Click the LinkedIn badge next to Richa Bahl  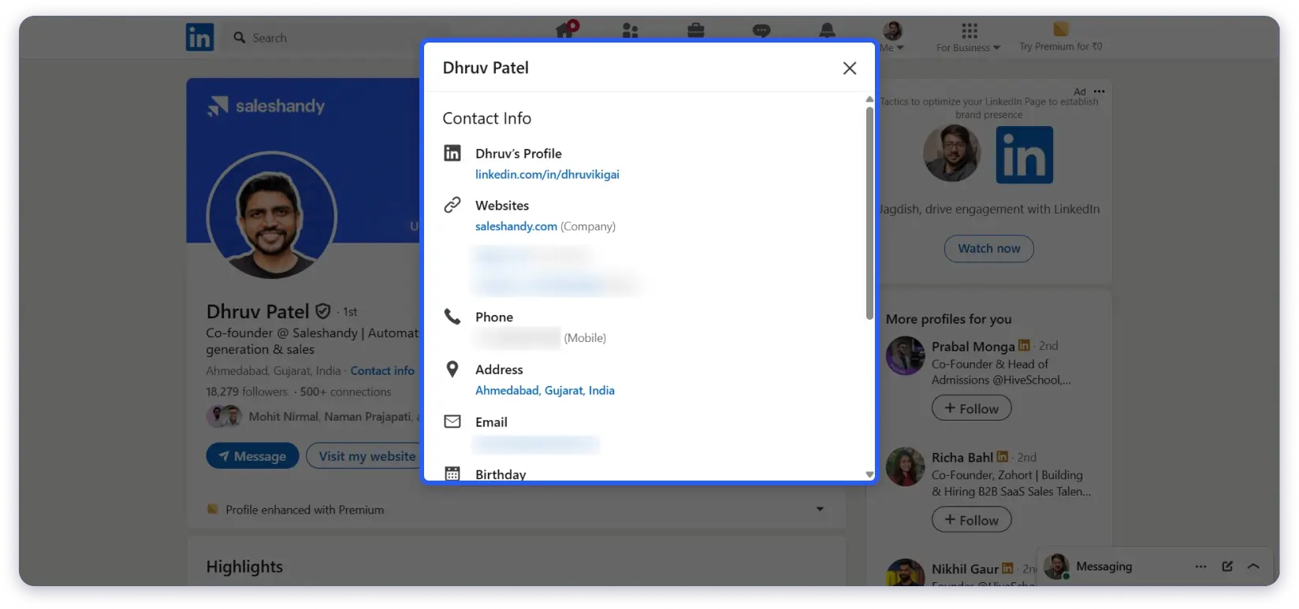1002,456
